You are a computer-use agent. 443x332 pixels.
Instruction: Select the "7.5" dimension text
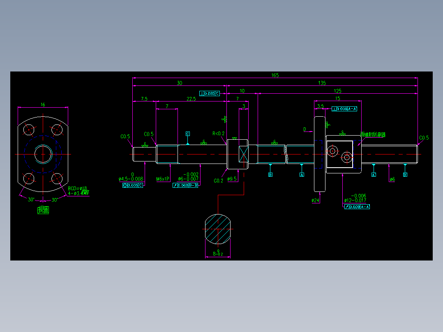point(144,99)
